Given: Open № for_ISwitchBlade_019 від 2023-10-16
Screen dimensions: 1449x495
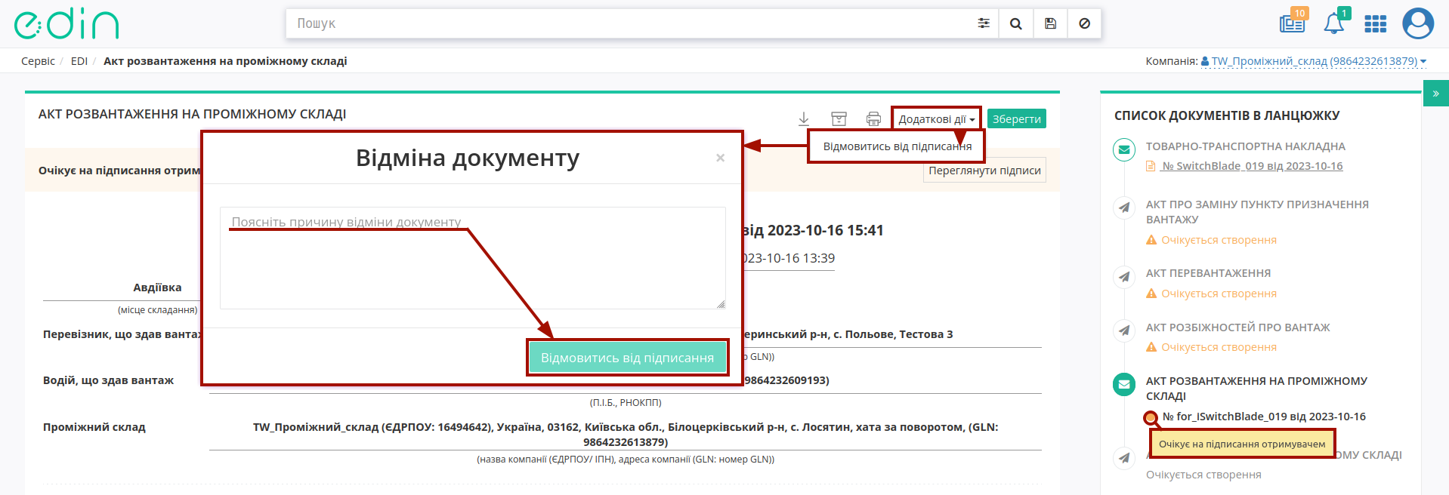Looking at the screenshot, I should click(x=1264, y=417).
